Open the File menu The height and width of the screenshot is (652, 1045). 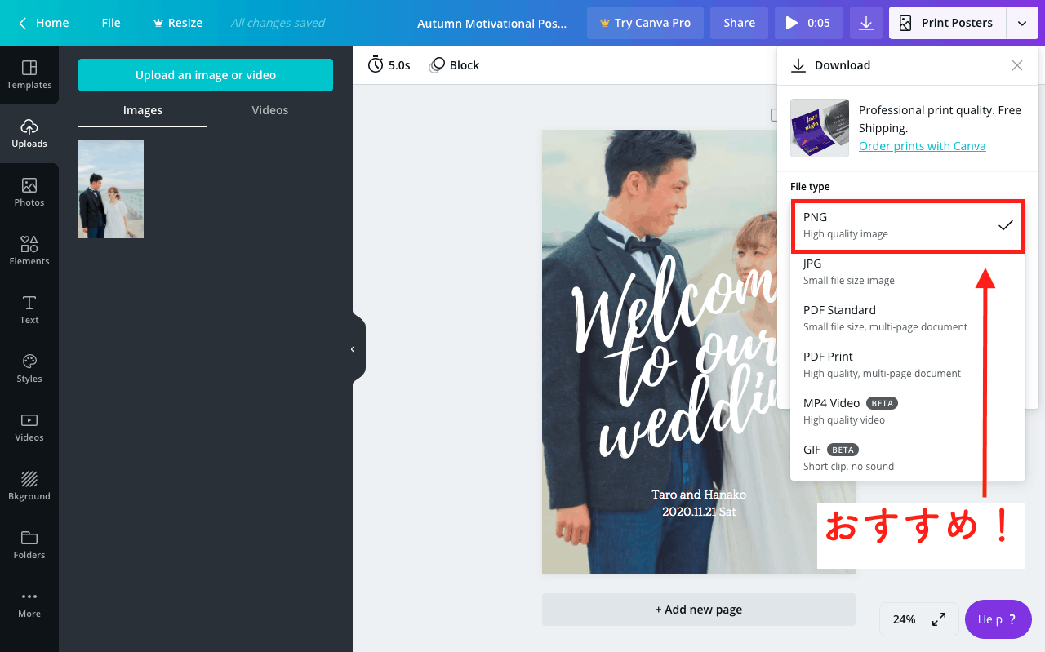111,23
